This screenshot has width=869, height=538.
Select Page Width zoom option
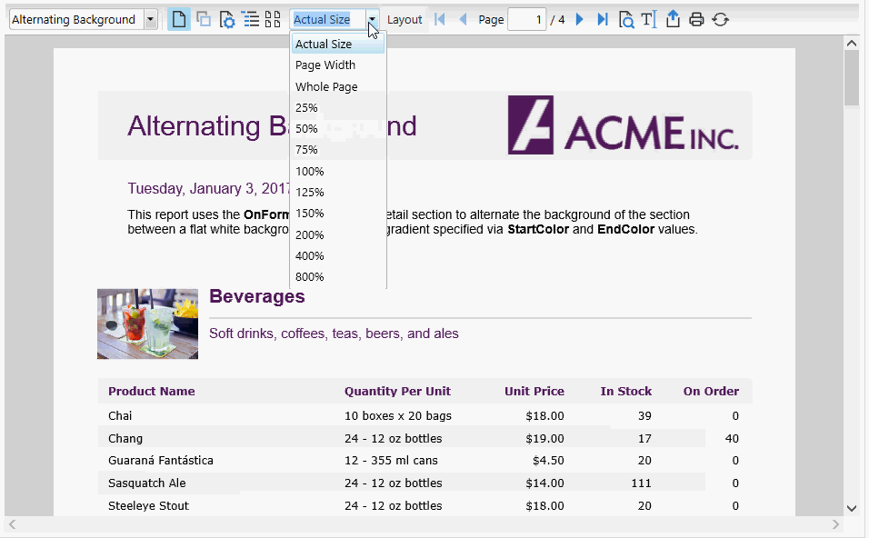[x=338, y=65]
